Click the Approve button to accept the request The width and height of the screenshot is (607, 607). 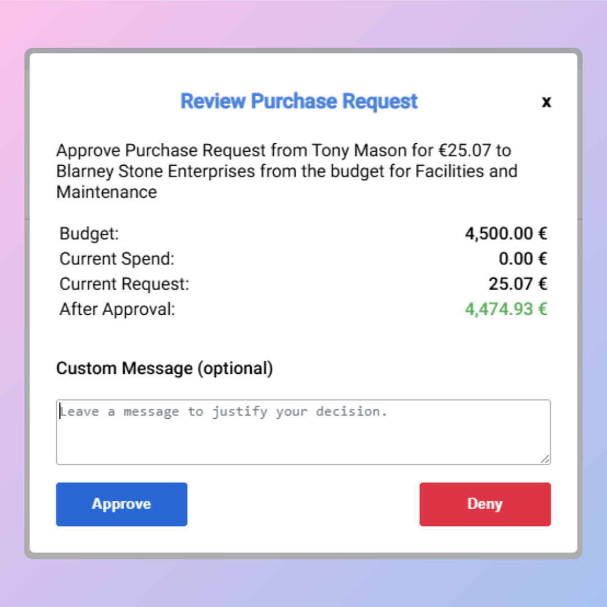[x=121, y=504]
